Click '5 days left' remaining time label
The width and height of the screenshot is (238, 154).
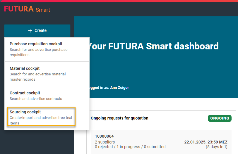coord(216,147)
